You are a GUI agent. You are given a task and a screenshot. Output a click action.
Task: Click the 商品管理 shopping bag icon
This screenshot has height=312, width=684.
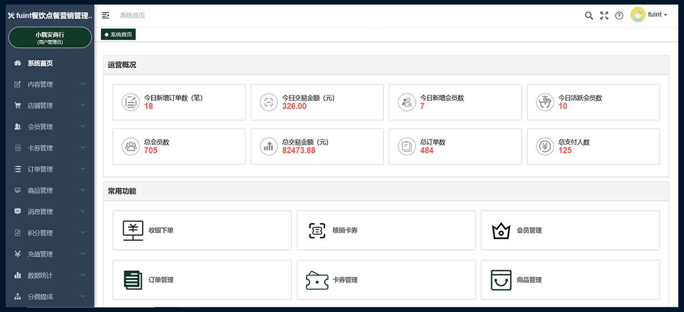(x=501, y=280)
